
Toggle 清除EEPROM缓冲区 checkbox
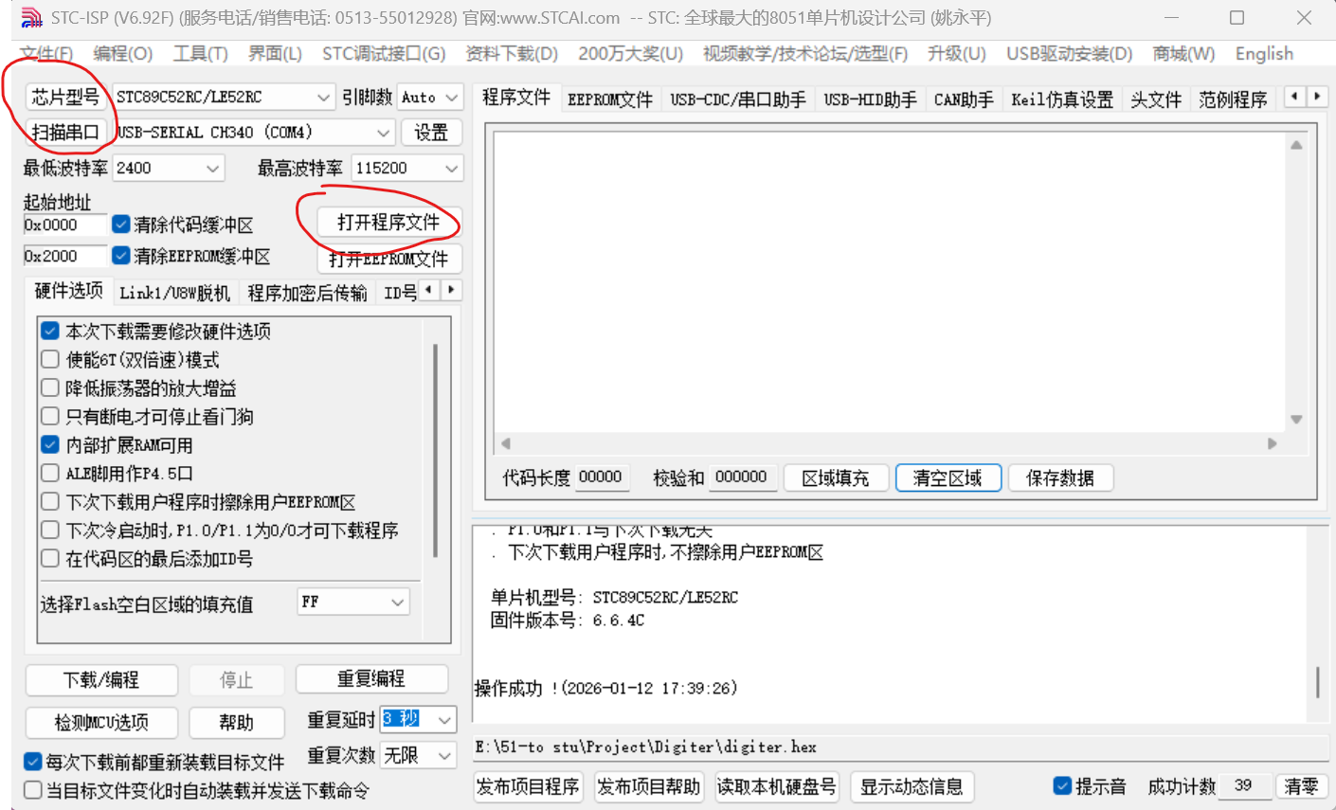click(120, 256)
